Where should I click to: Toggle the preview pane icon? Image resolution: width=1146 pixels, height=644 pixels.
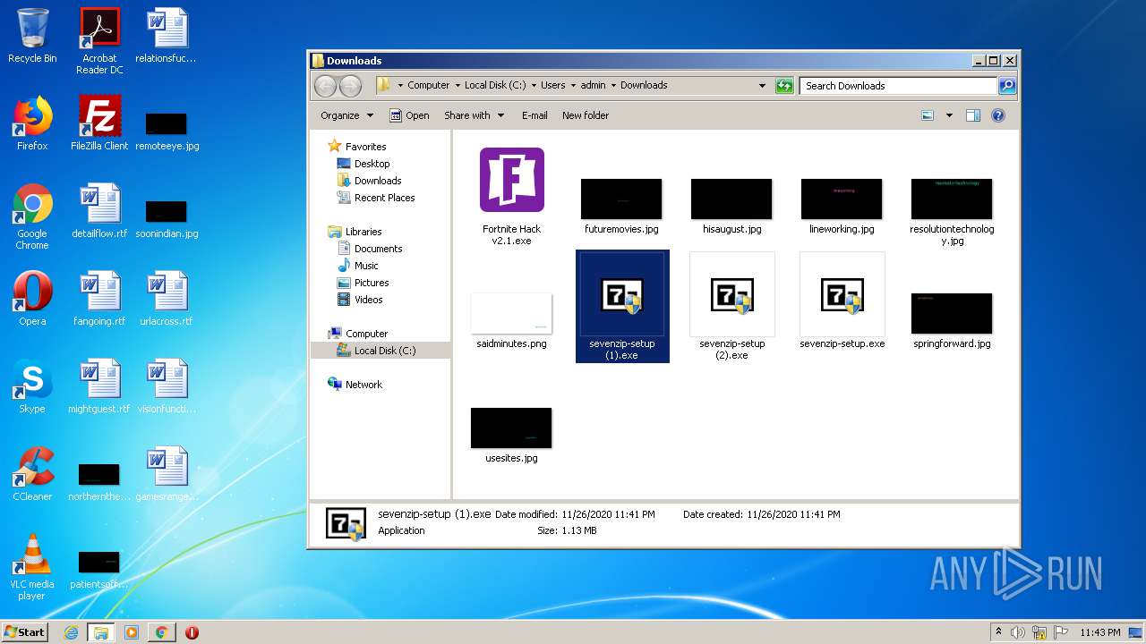[973, 115]
